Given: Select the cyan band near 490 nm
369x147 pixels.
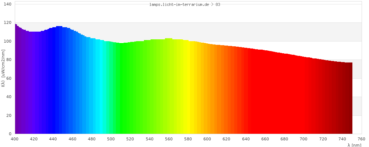Looking at the screenshot, I should point(101,88).
